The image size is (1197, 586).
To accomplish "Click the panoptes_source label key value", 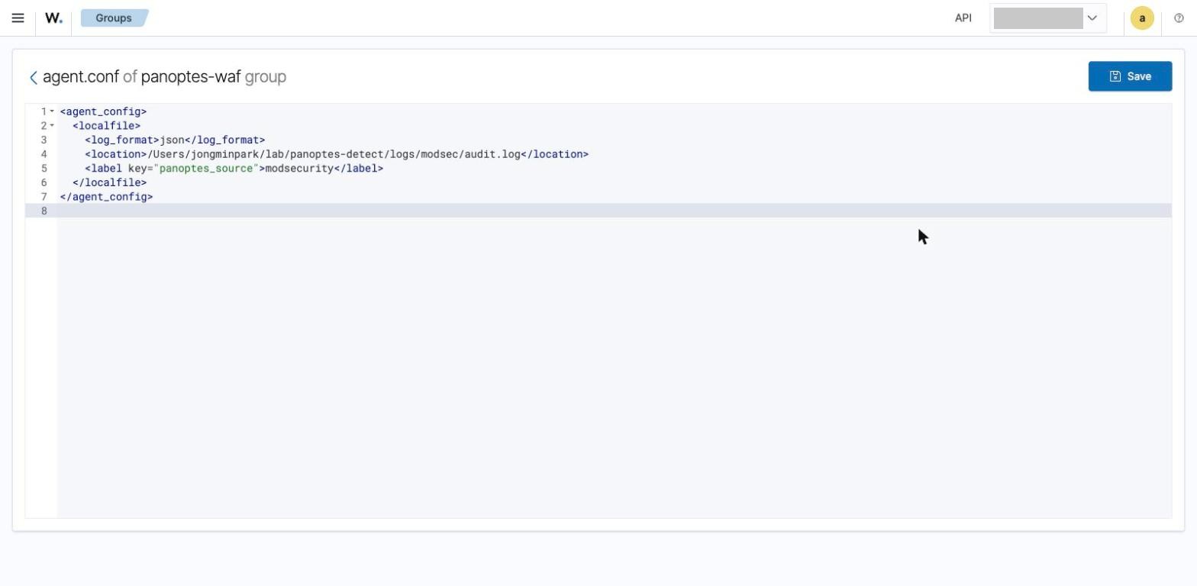I will (206, 169).
